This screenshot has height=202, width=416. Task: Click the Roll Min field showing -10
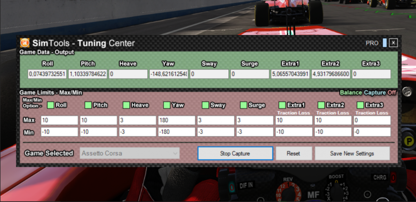tap(60, 132)
